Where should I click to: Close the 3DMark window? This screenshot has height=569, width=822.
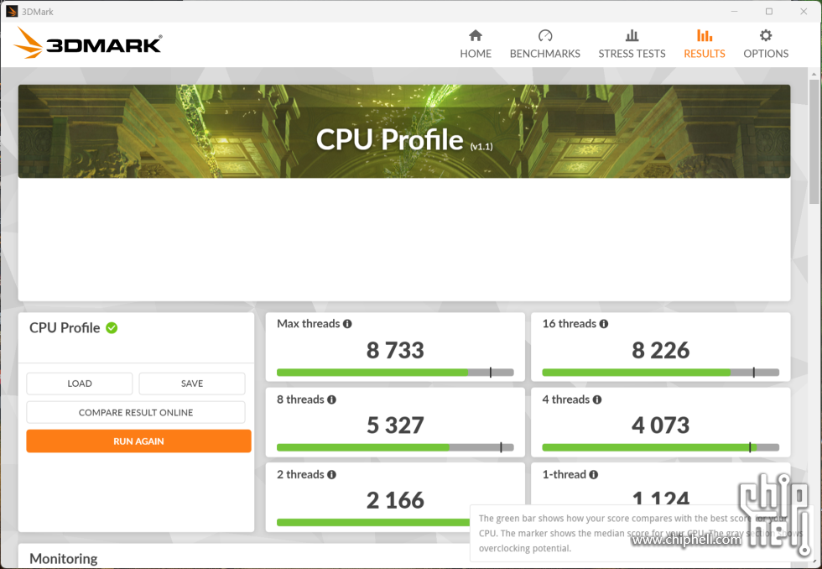(804, 12)
